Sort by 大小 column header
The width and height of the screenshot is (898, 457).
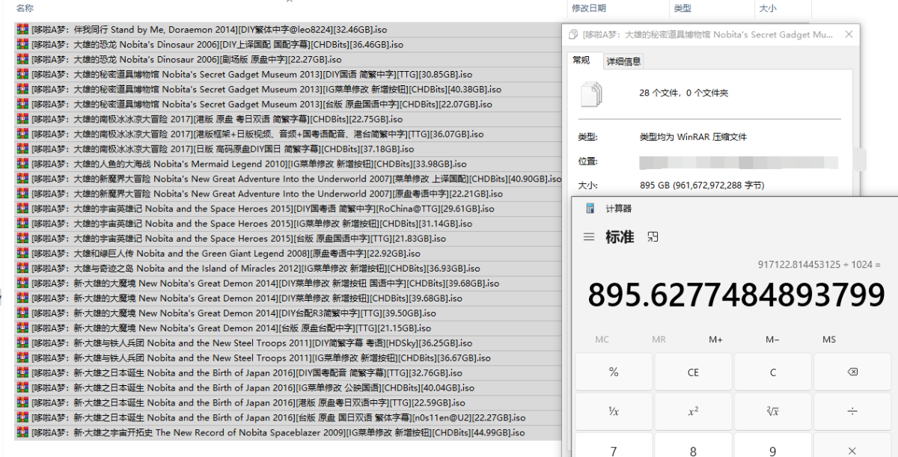768,8
